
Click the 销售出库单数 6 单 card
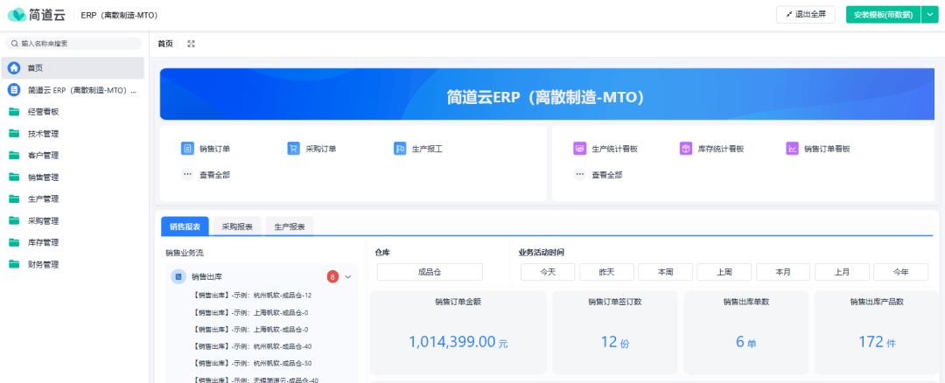click(x=746, y=332)
